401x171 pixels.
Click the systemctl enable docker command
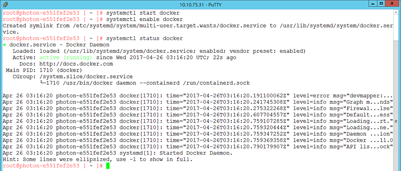(144, 19)
